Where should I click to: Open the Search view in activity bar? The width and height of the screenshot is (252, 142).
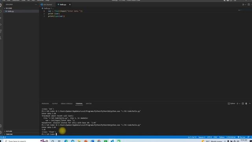(x=1, y=11)
